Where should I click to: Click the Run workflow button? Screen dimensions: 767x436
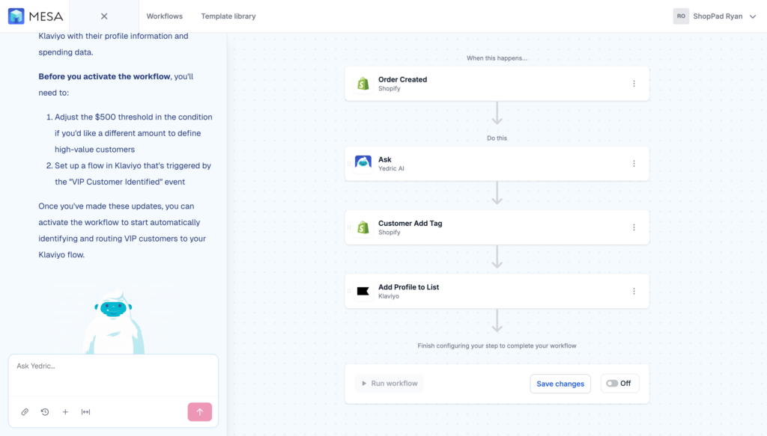pyautogui.click(x=389, y=383)
